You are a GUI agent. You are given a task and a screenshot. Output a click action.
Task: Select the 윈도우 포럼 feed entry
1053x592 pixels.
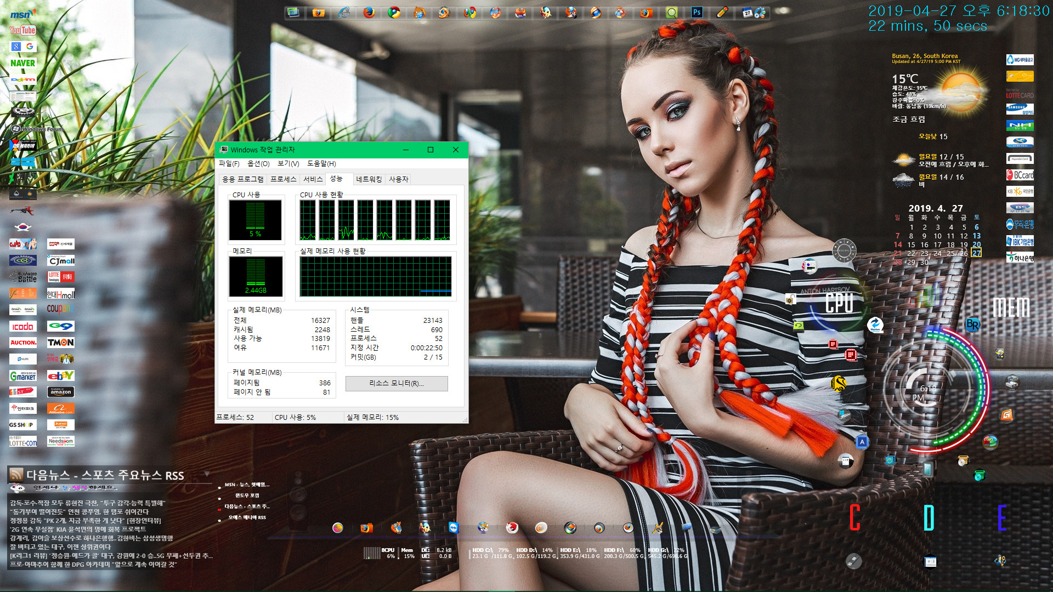[x=247, y=496]
